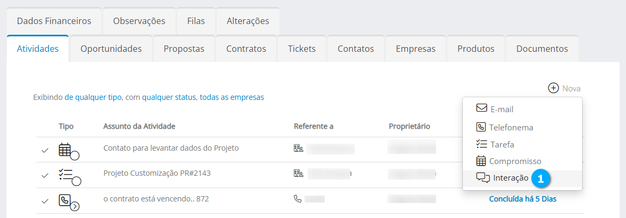This screenshot has width=626, height=218.
Task: Click the envelope icon for E-mail
Action: [482, 108]
